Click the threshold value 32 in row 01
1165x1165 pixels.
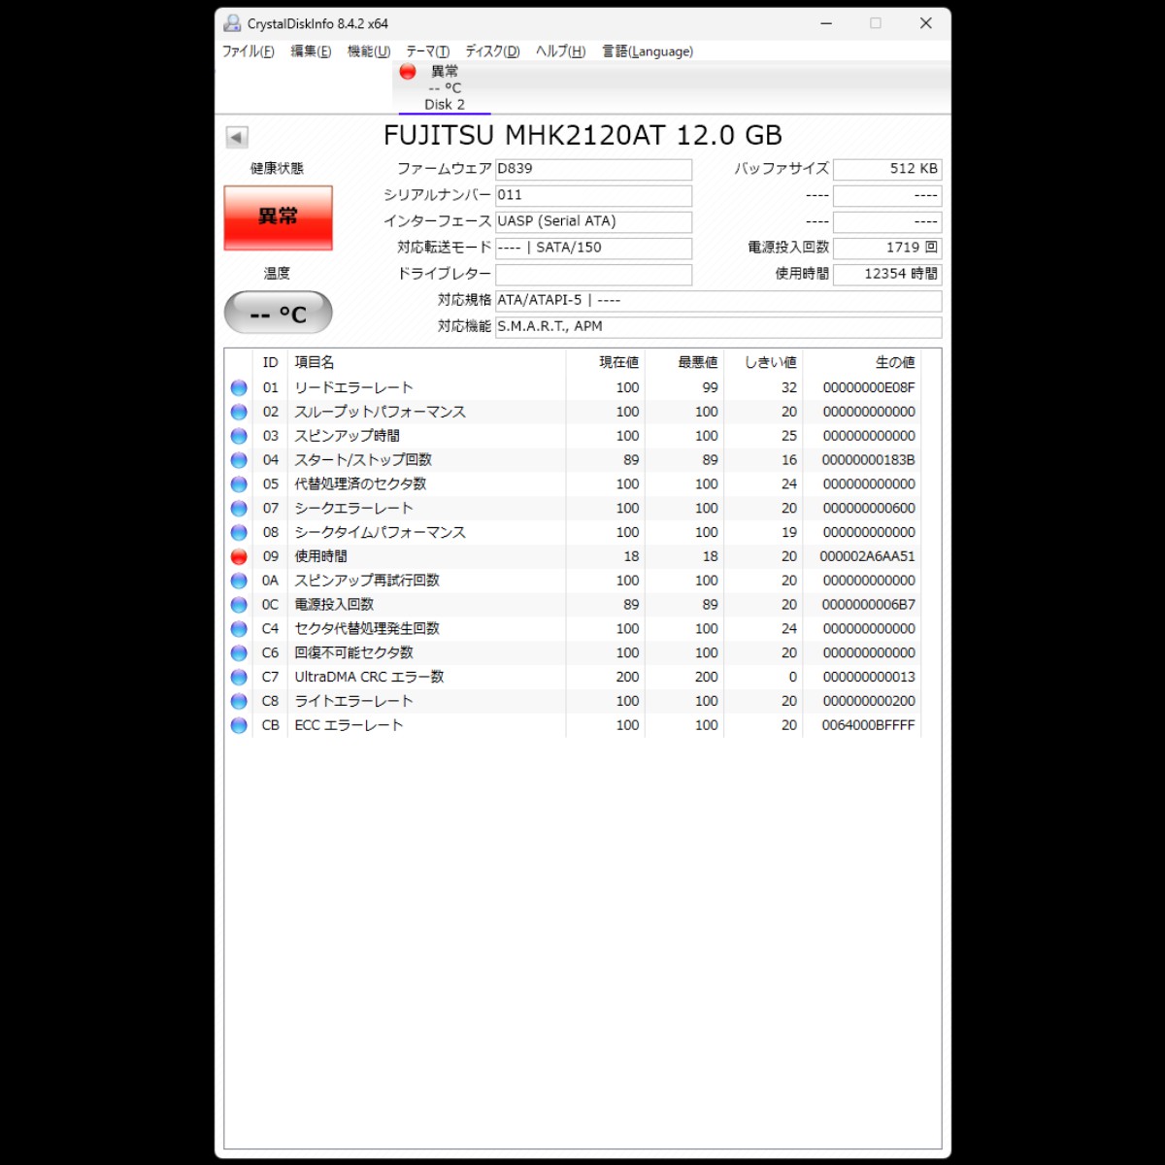pos(788,387)
